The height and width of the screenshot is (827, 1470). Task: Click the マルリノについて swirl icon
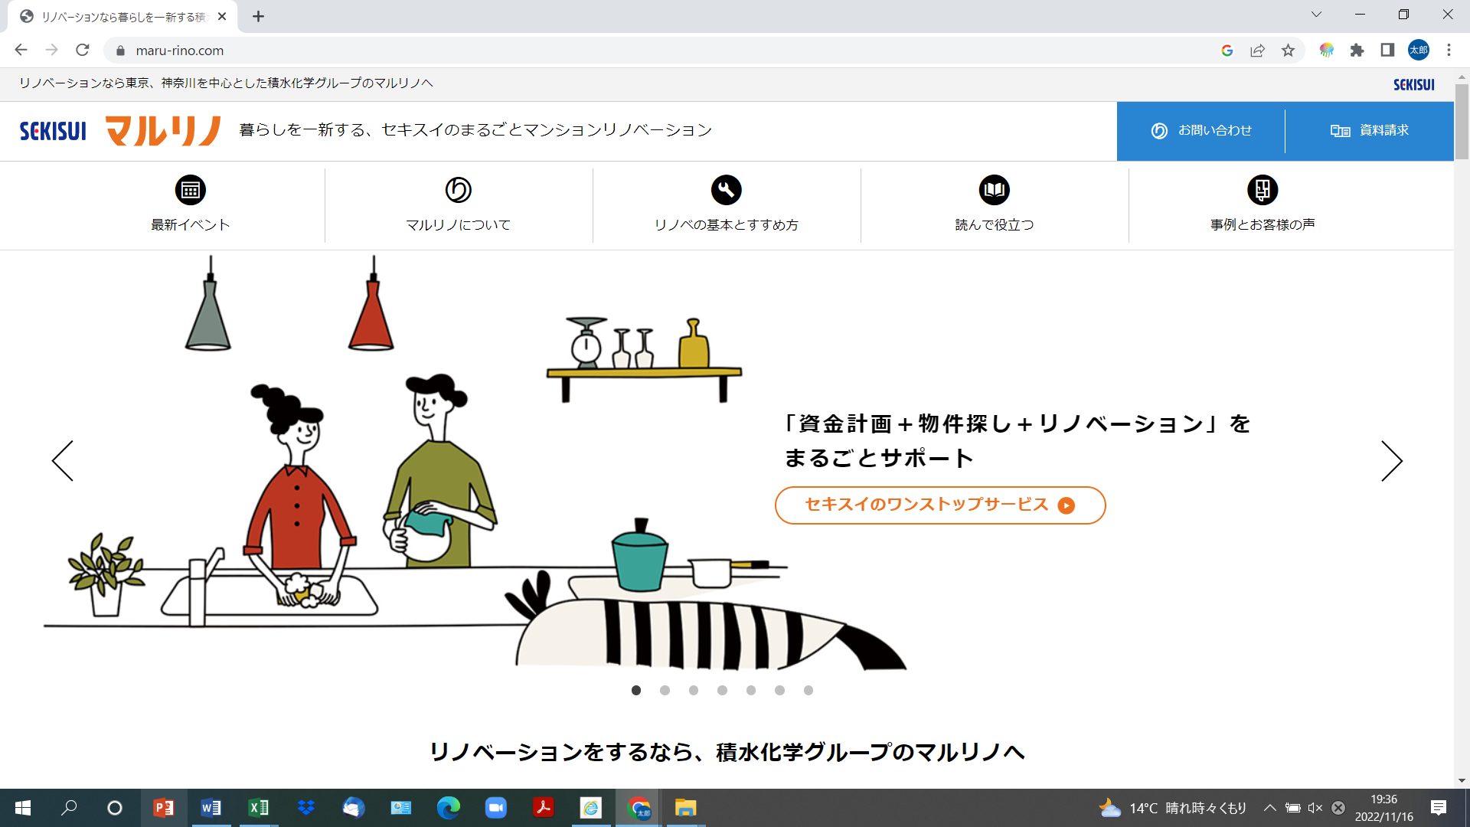coord(458,190)
